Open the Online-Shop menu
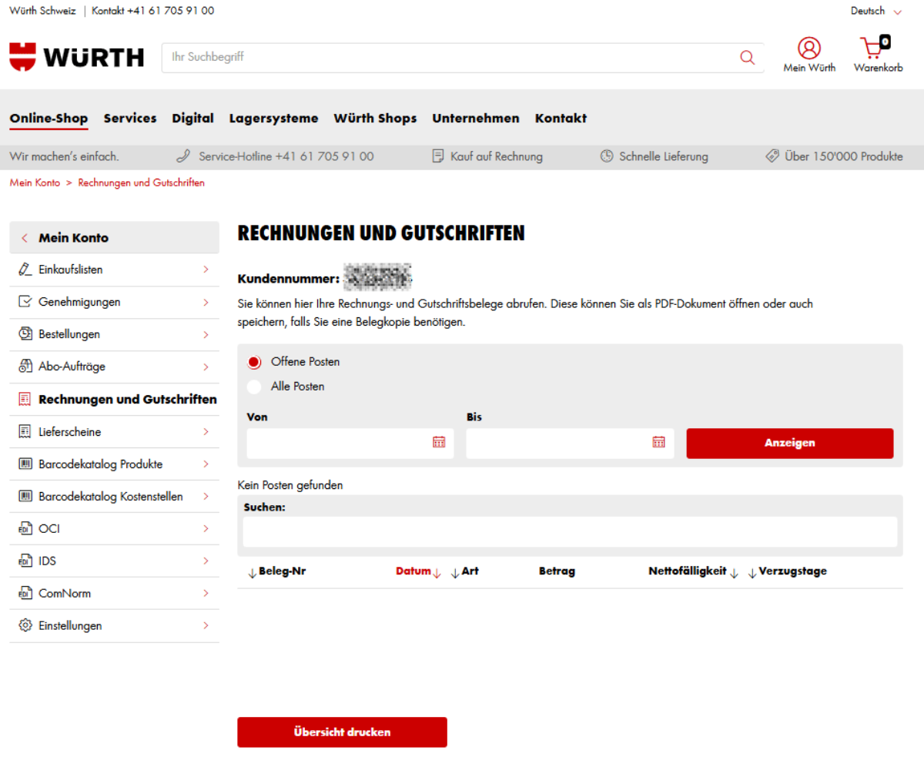Screen dimensions: 924x757 [49, 119]
